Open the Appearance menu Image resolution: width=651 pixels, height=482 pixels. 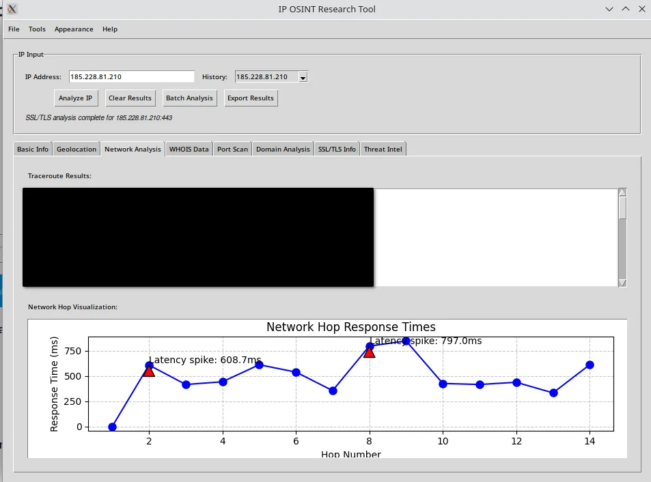pyautogui.click(x=74, y=29)
